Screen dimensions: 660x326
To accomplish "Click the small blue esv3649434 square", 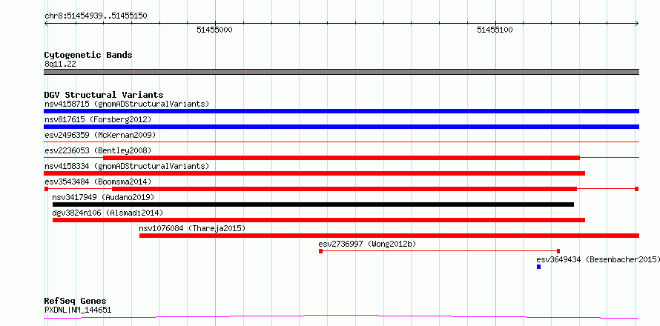I will [x=539, y=267].
